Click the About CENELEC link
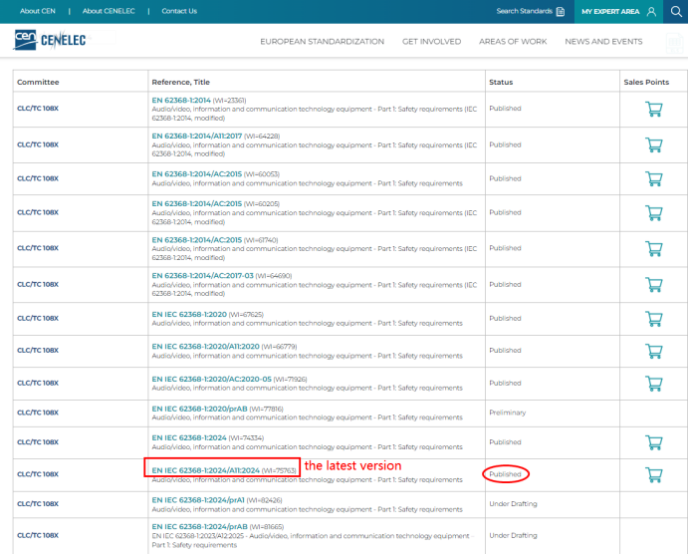The height and width of the screenshot is (554, 689). 109,11
